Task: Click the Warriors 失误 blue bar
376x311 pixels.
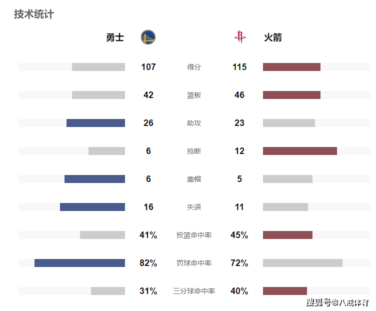Action: pyautogui.click(x=92, y=207)
